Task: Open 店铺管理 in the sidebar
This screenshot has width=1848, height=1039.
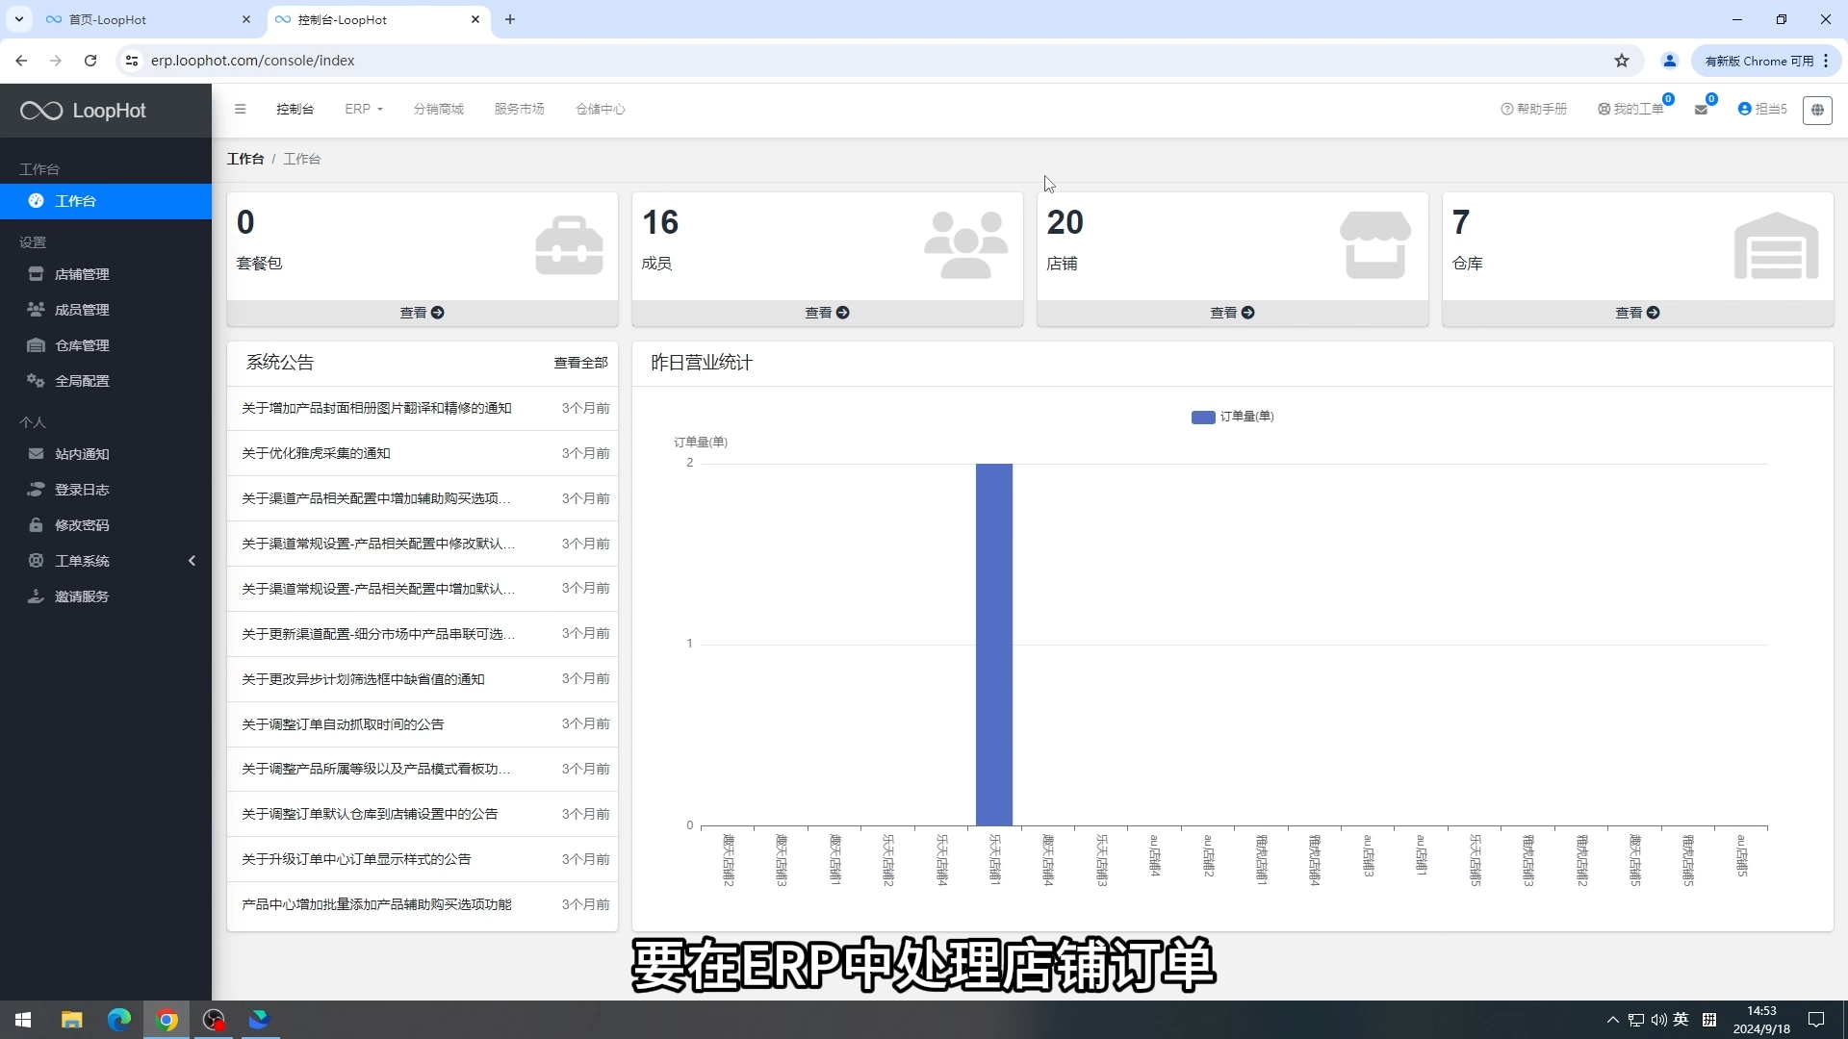Action: (x=82, y=273)
